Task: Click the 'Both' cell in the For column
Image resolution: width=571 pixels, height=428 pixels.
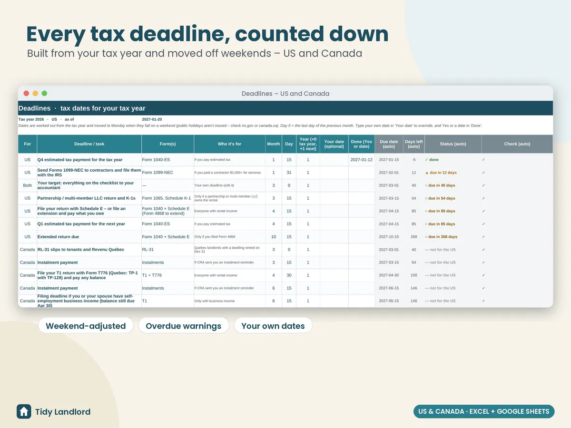Action: [x=28, y=185]
